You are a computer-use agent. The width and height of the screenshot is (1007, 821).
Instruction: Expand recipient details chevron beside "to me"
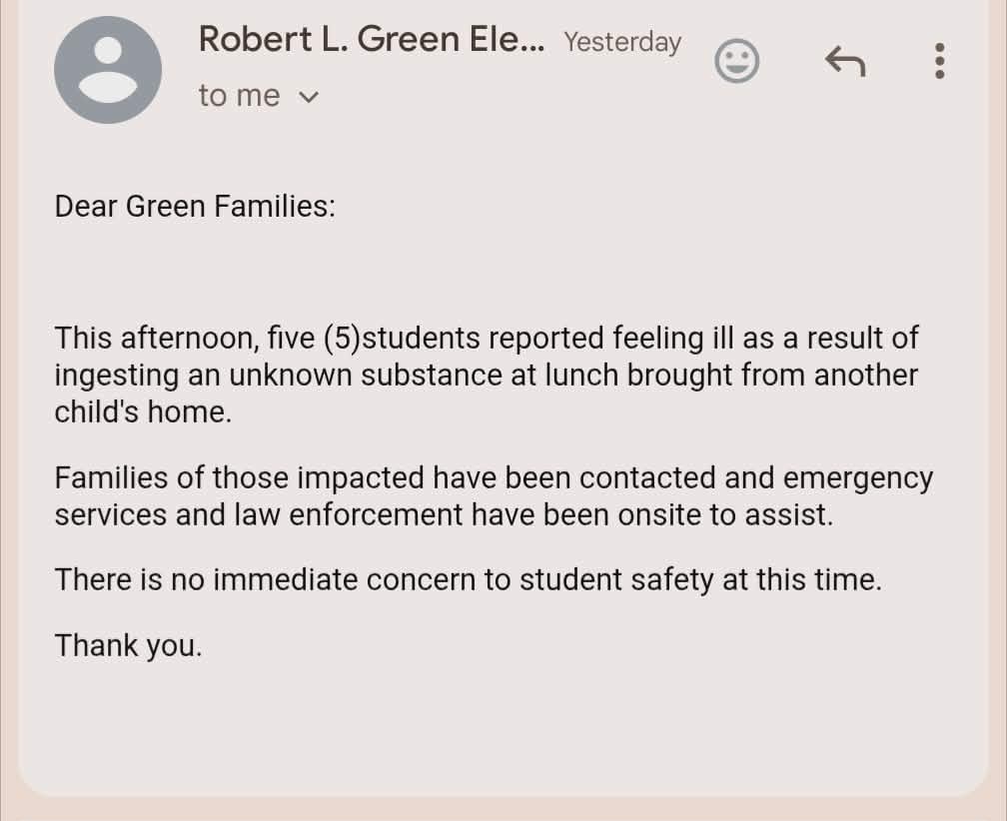309,97
